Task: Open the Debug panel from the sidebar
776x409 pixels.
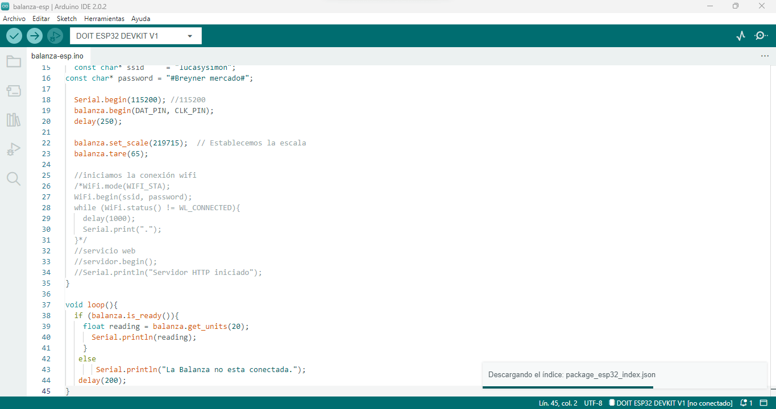Action: pos(14,149)
